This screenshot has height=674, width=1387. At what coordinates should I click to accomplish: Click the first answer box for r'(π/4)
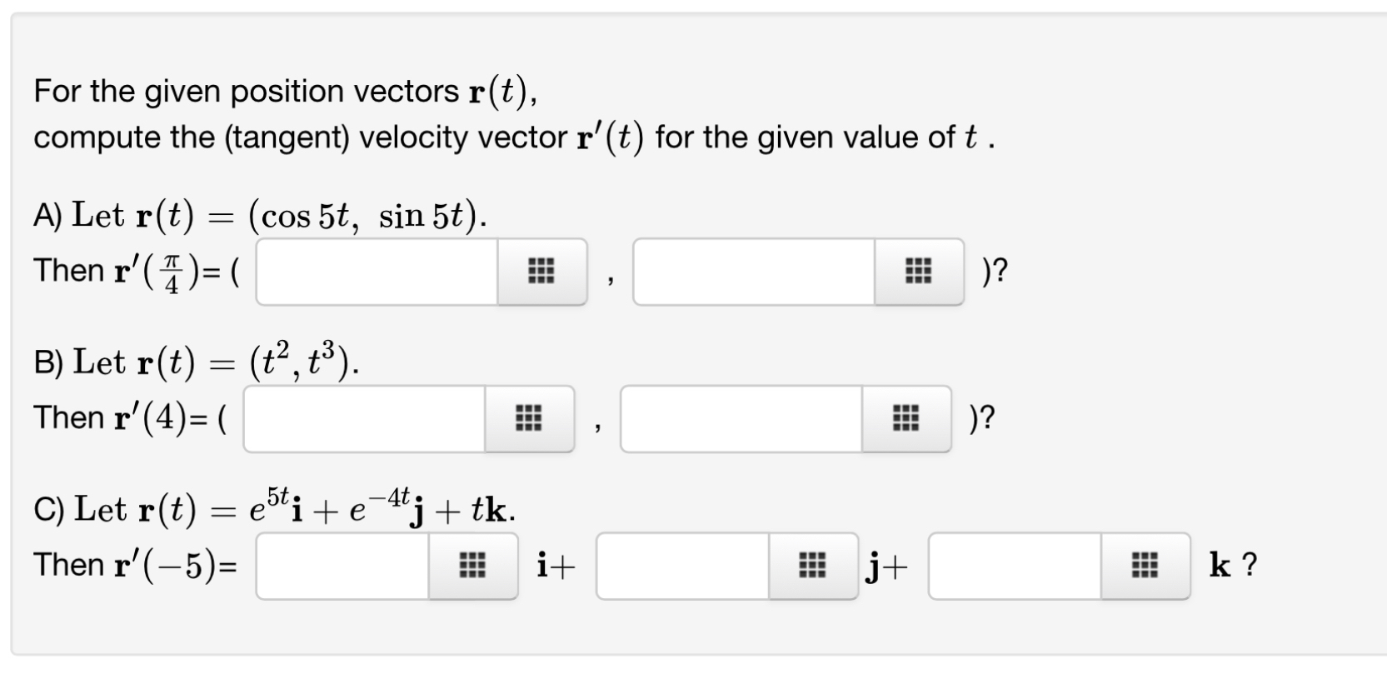pos(375,272)
